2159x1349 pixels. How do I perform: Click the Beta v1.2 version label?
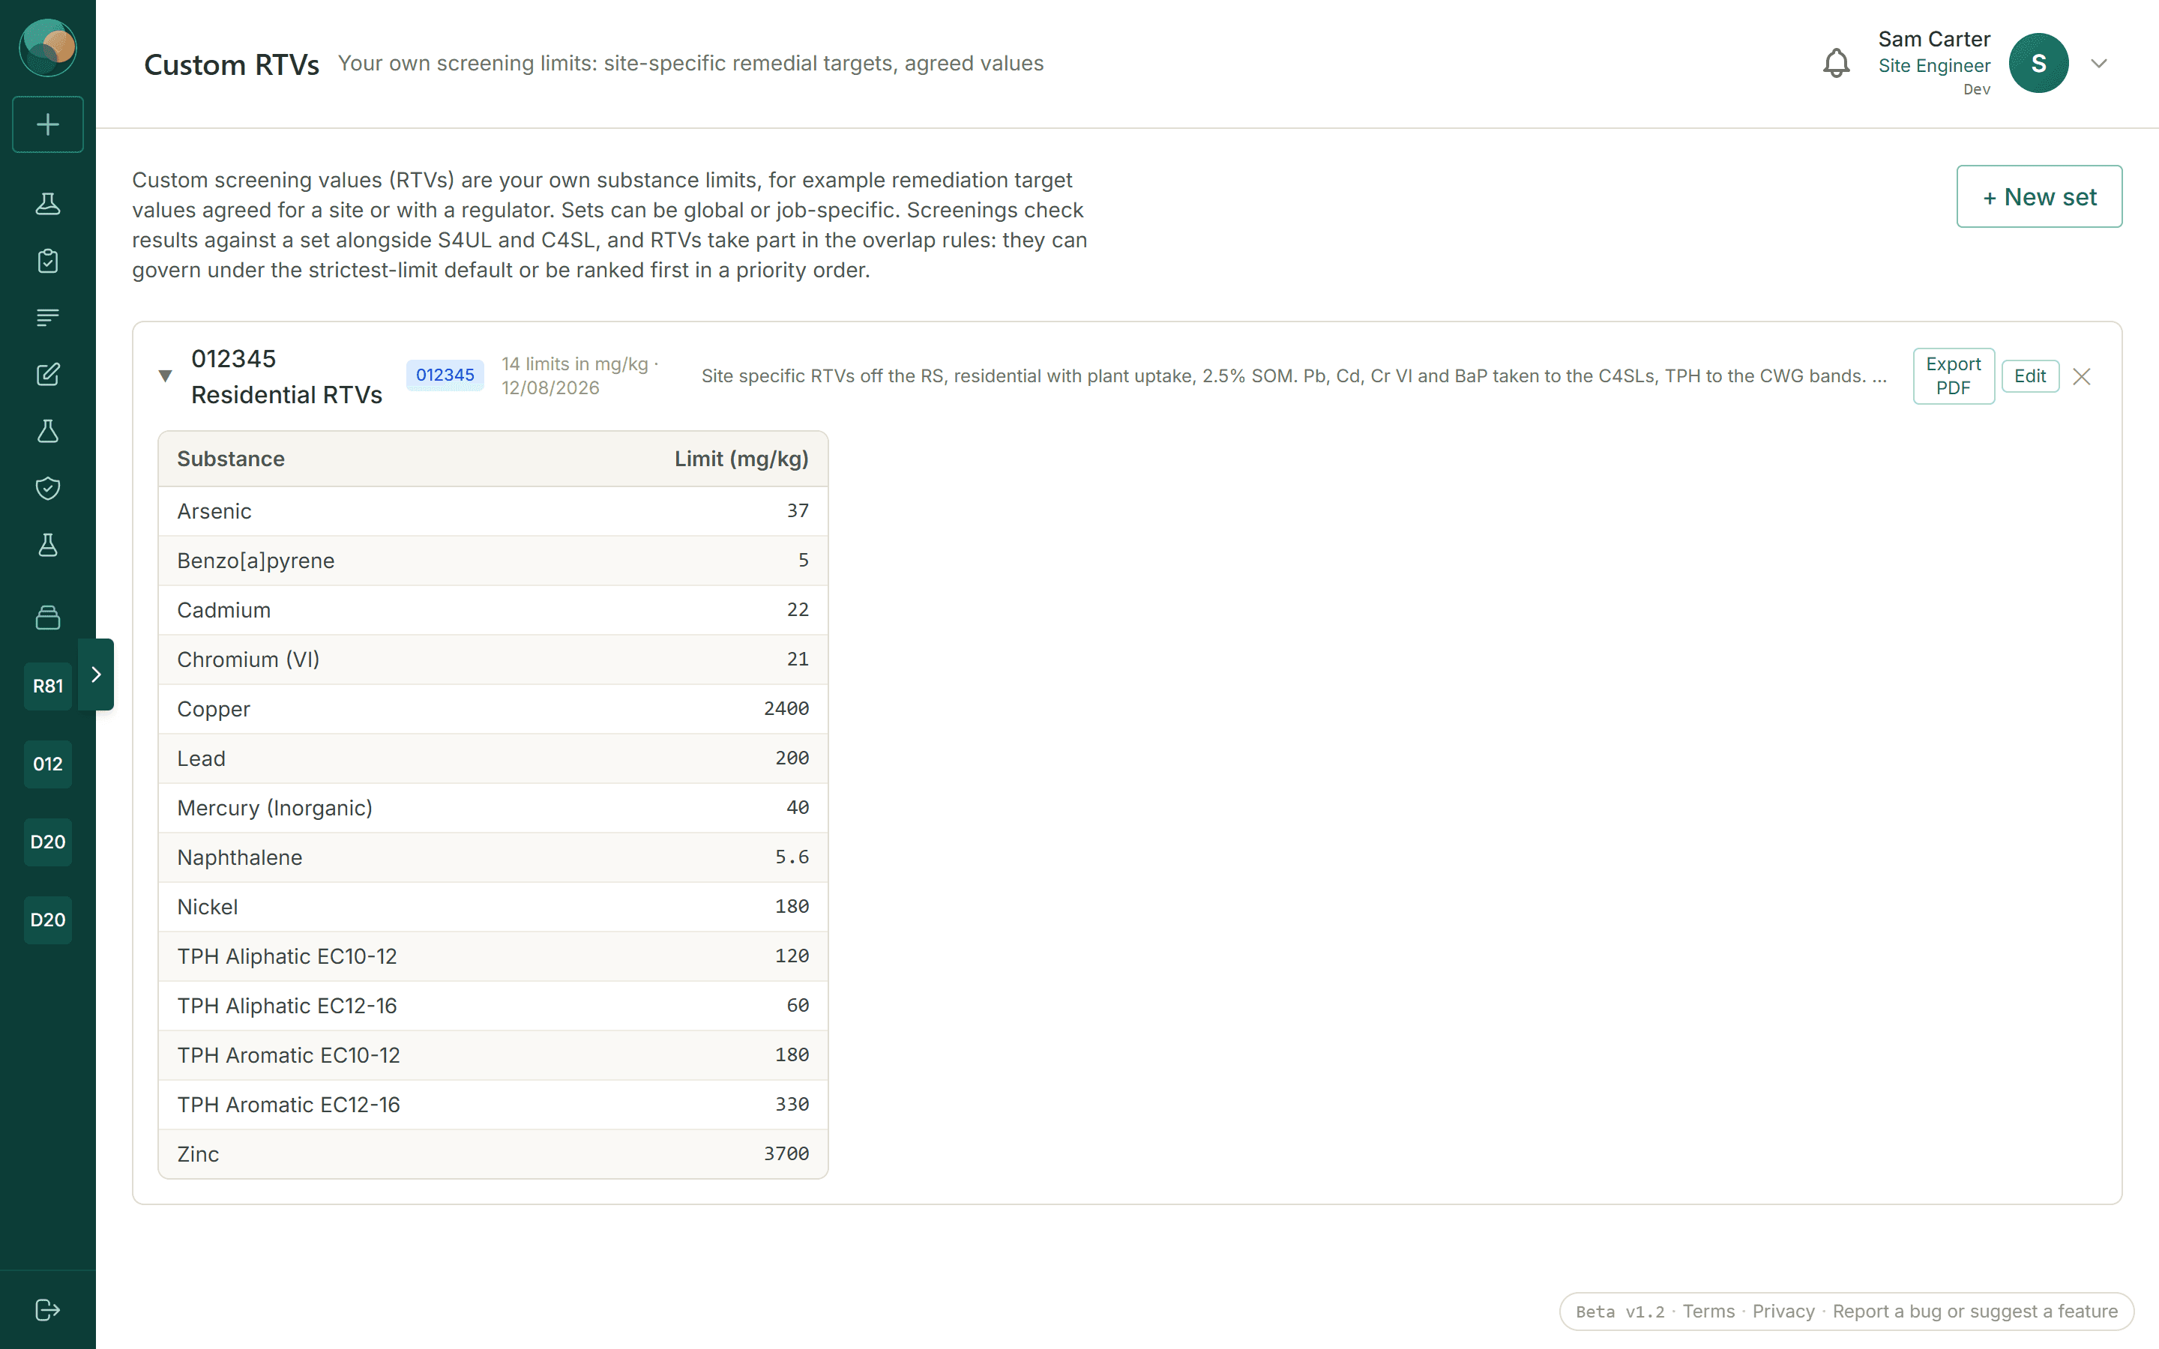click(1619, 1312)
